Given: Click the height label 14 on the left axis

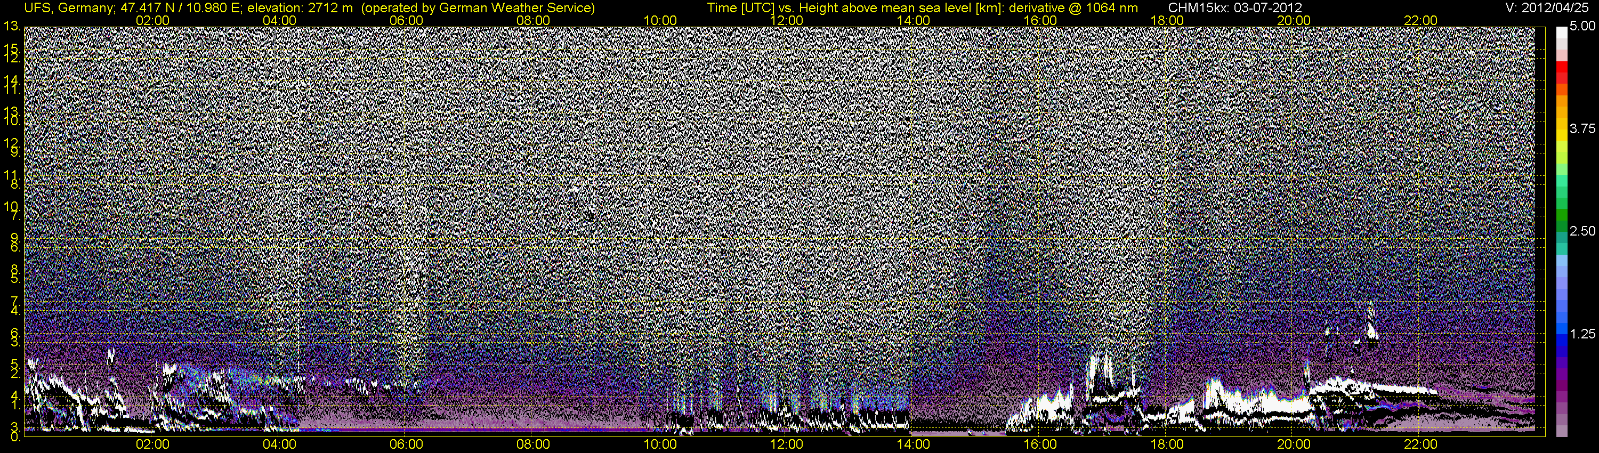Looking at the screenshot, I should pyautogui.click(x=11, y=80).
